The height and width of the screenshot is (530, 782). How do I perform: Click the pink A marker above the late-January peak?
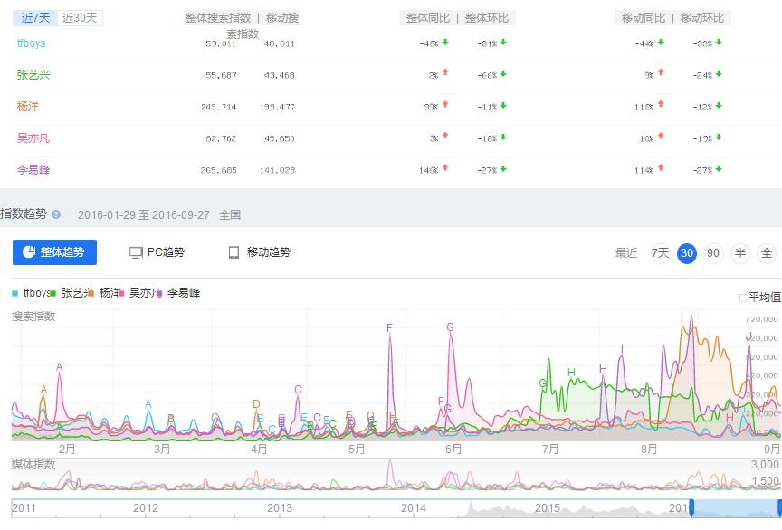click(60, 367)
